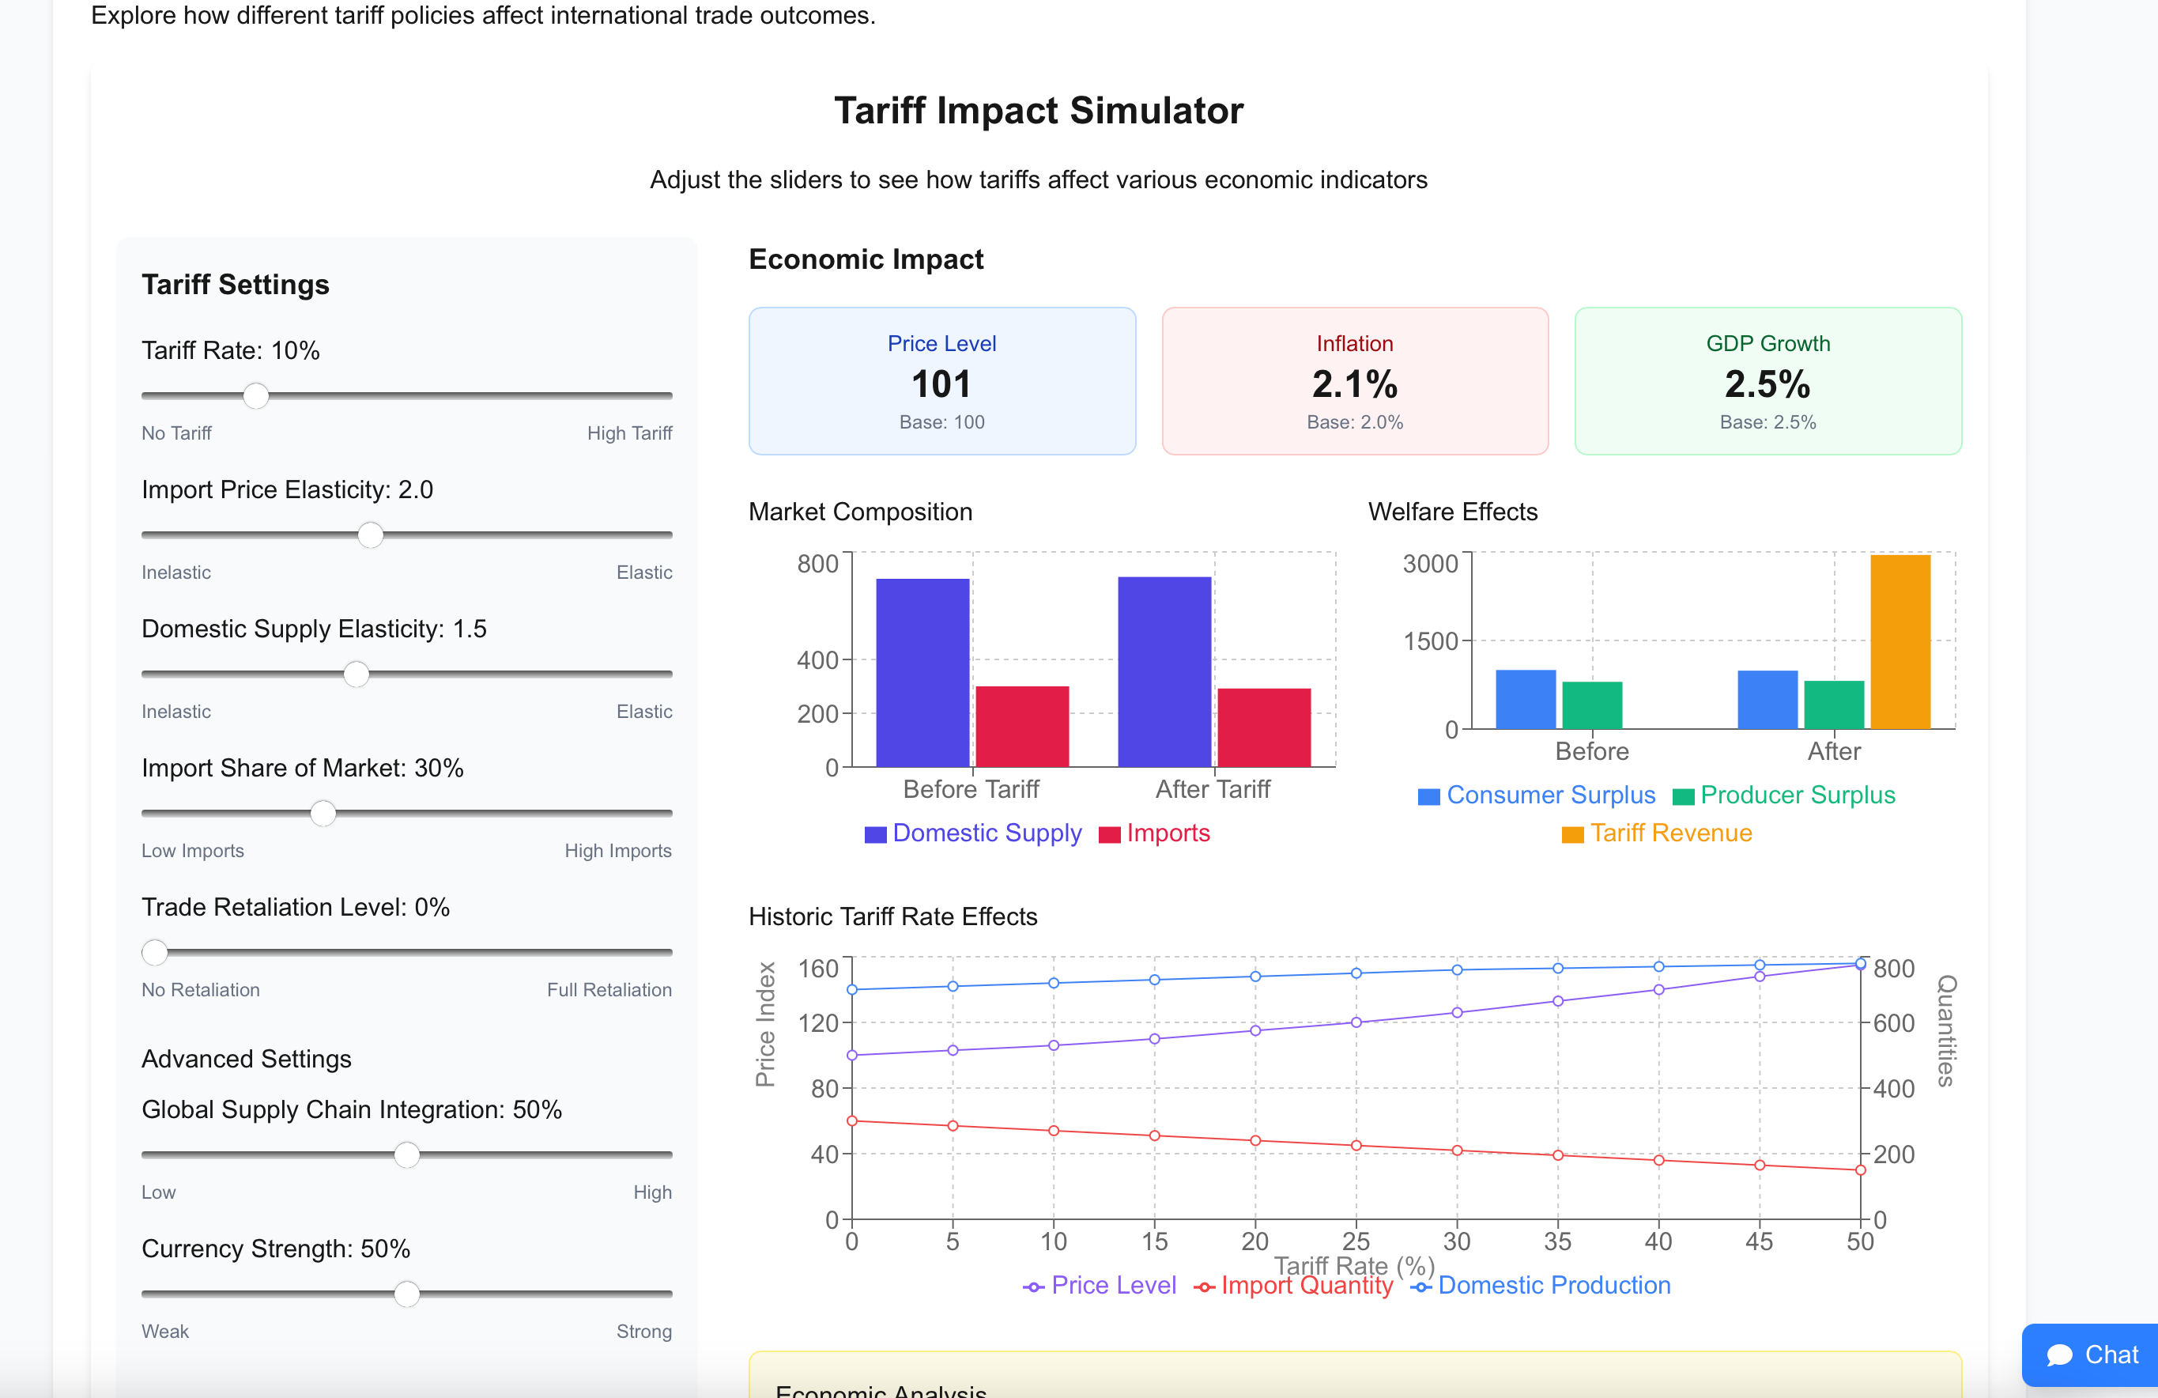Viewport: 2158px width, 1398px height.
Task: Click the Price Level indicator card
Action: point(941,381)
